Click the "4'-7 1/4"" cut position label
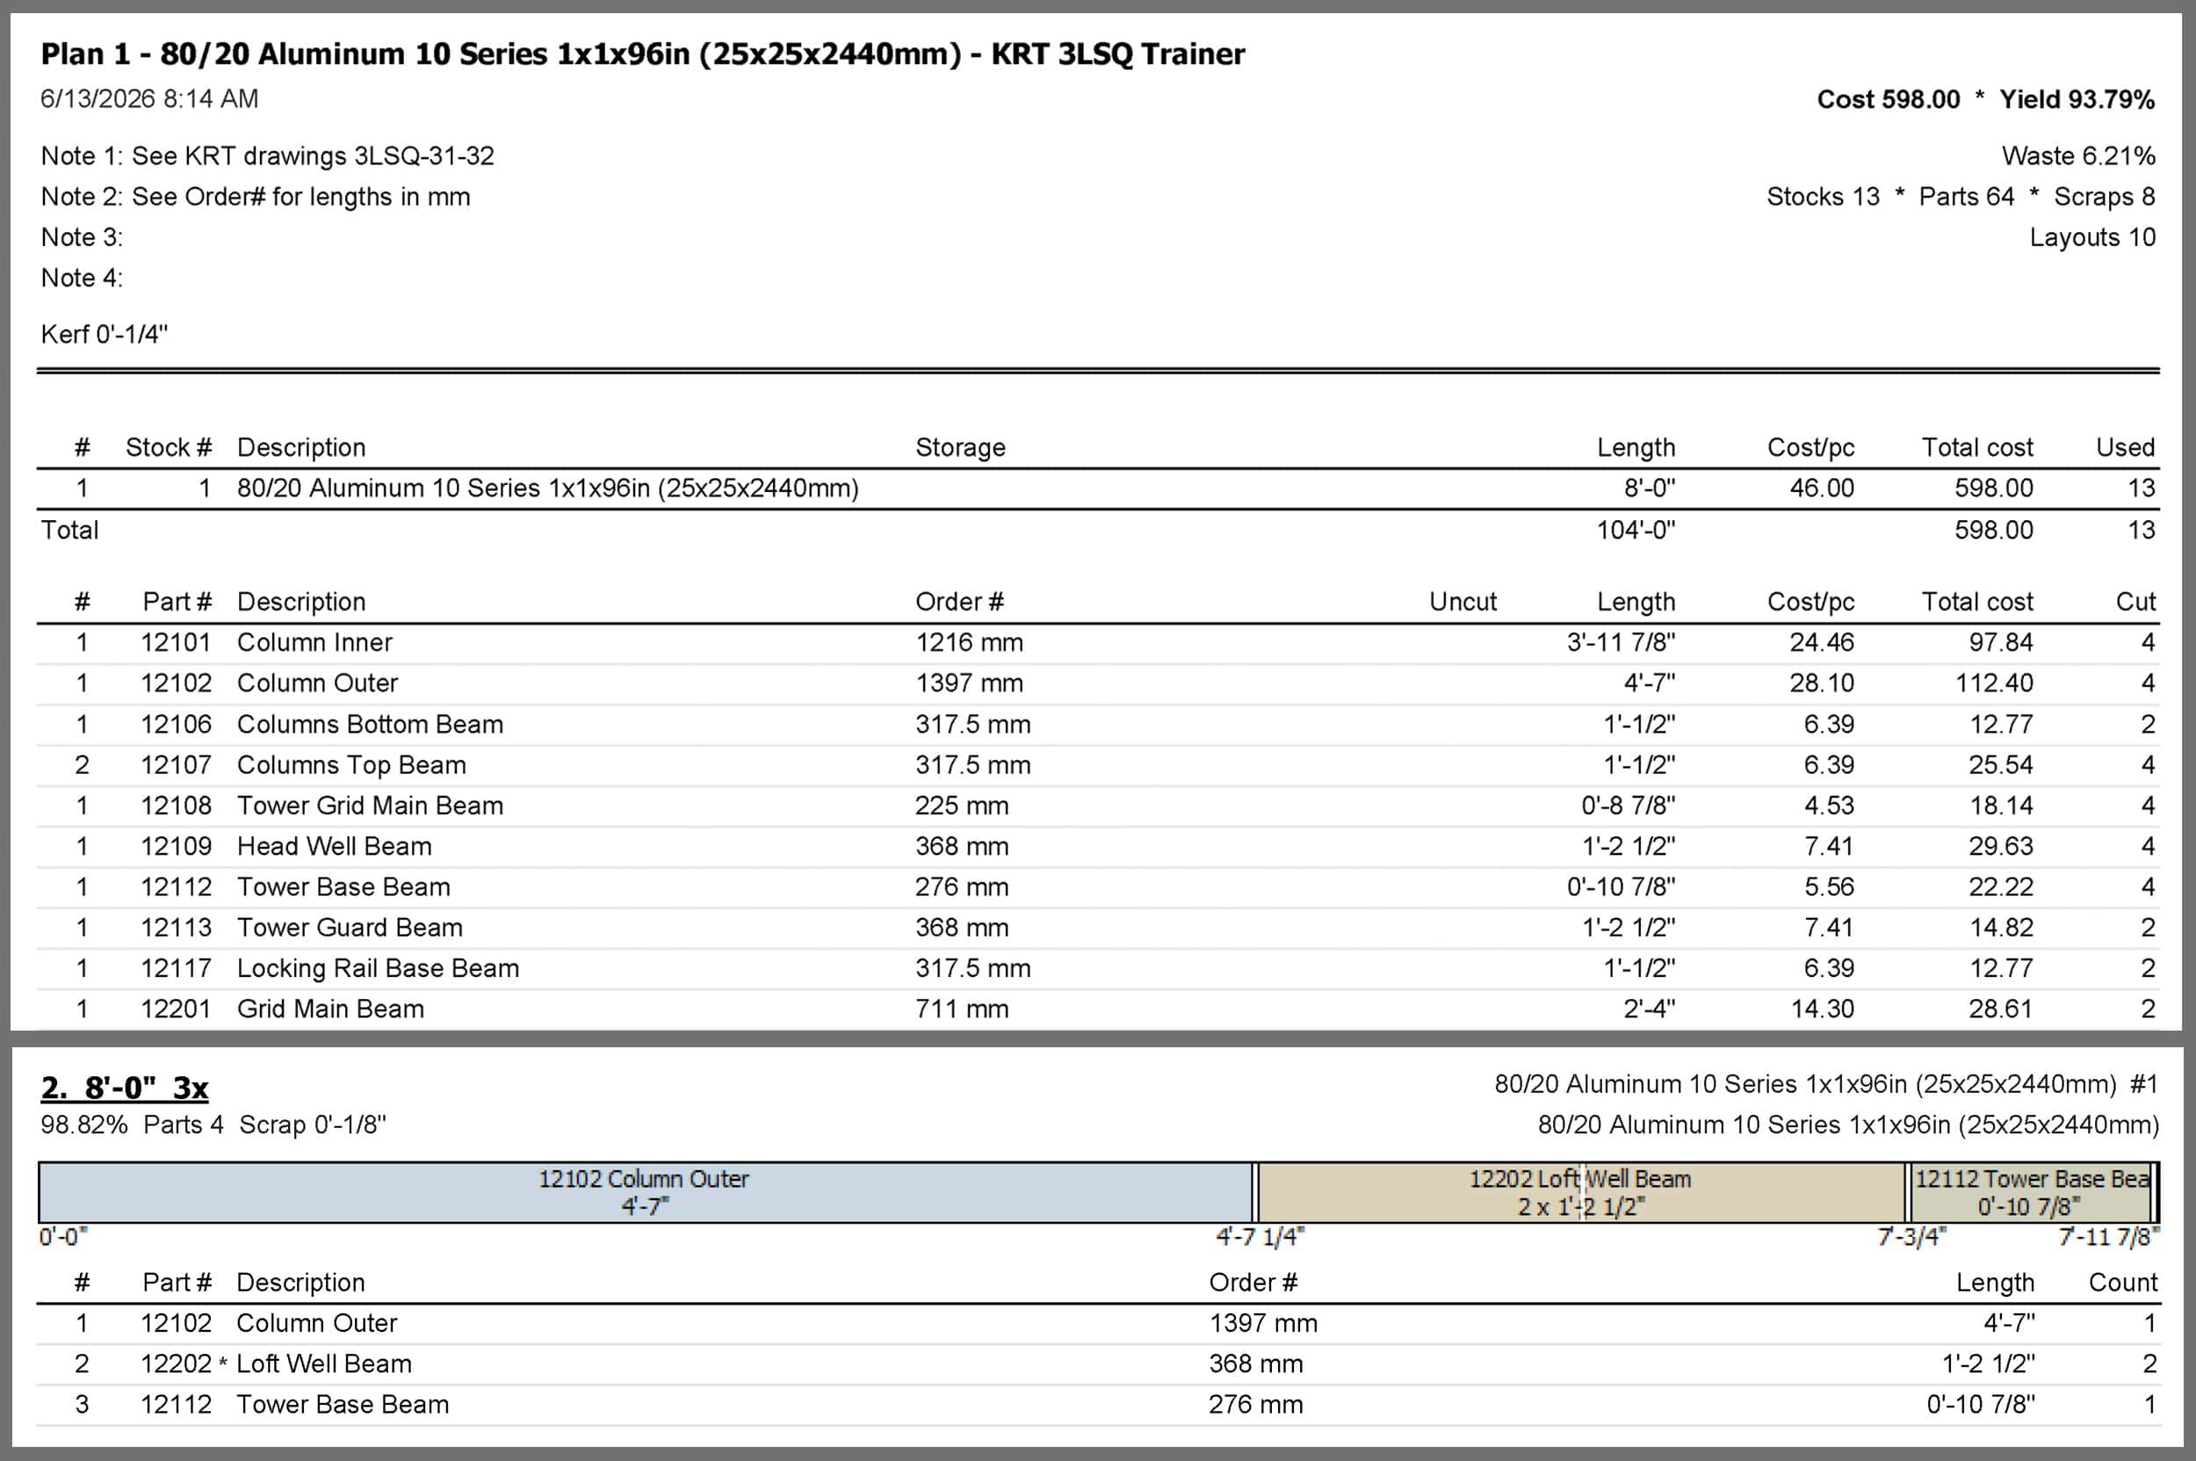2196x1461 pixels. pos(1261,1237)
